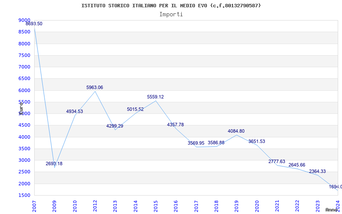342x214 pixels.
Task: Click the 2009 x-axis year label
Action: (55, 206)
